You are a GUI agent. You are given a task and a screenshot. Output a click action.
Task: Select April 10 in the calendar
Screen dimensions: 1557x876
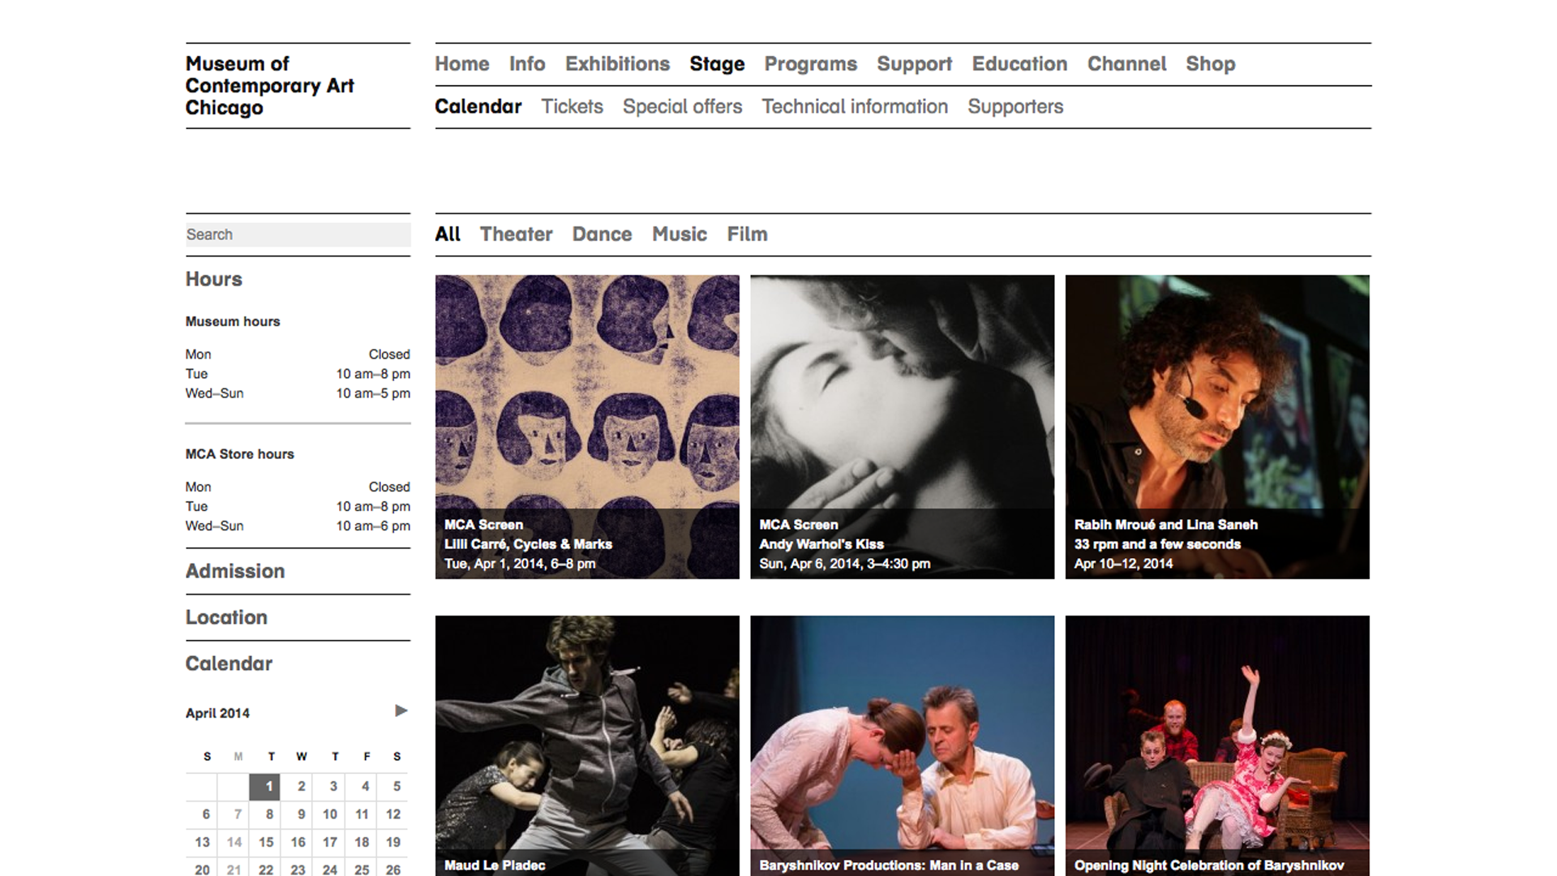329,814
